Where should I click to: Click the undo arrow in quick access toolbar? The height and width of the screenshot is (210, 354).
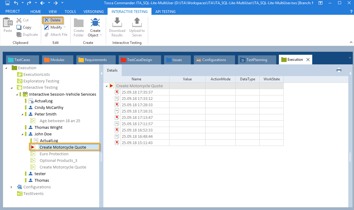click(16, 3)
